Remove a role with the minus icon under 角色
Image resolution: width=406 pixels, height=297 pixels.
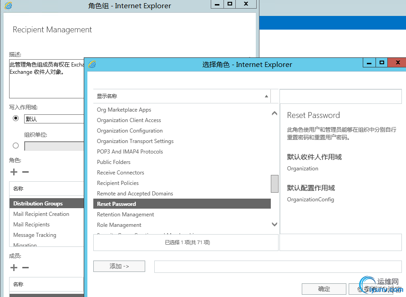[x=25, y=172]
